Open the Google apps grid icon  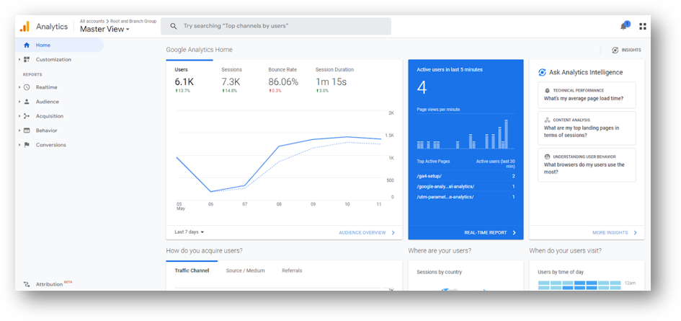click(x=643, y=27)
